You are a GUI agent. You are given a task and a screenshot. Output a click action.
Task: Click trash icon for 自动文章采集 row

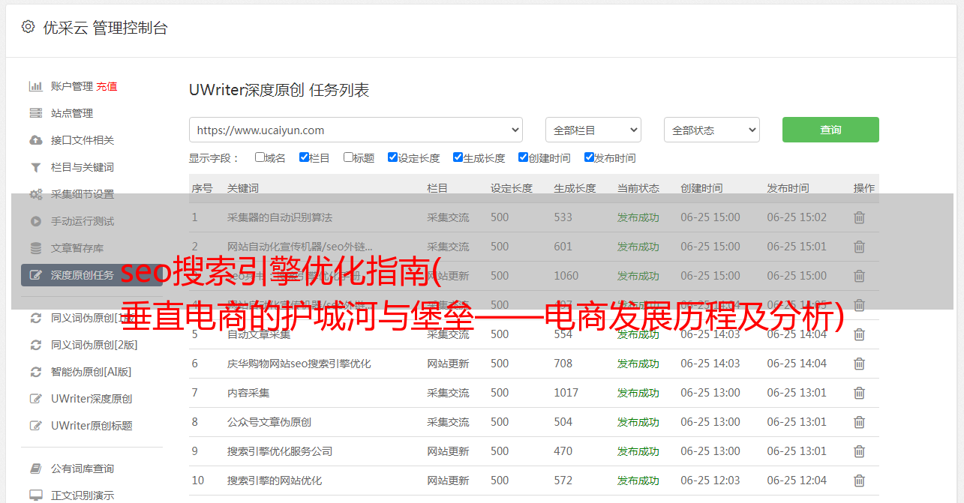click(x=859, y=334)
